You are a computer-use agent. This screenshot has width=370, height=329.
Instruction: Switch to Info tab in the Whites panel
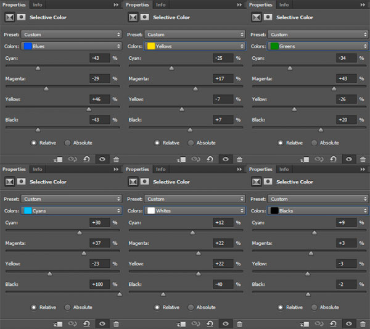(x=161, y=169)
